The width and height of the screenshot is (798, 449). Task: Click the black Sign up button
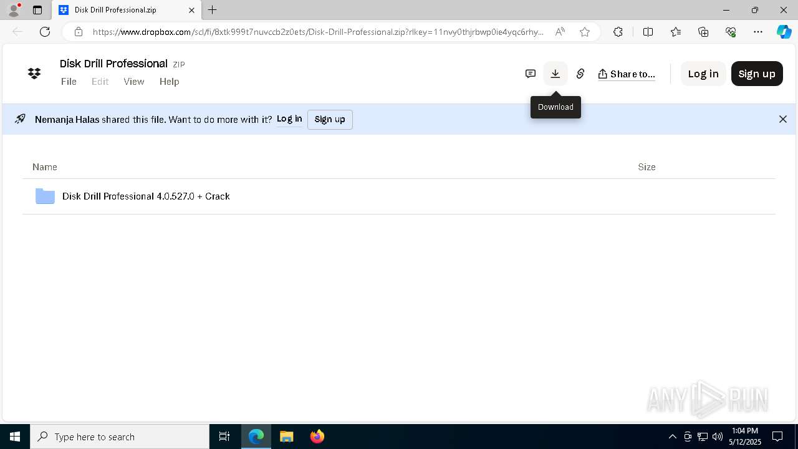click(757, 74)
